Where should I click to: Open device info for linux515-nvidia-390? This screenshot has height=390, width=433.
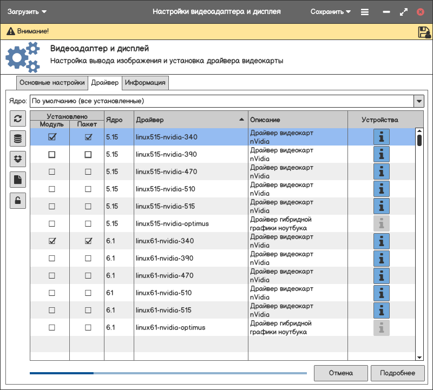tap(382, 155)
